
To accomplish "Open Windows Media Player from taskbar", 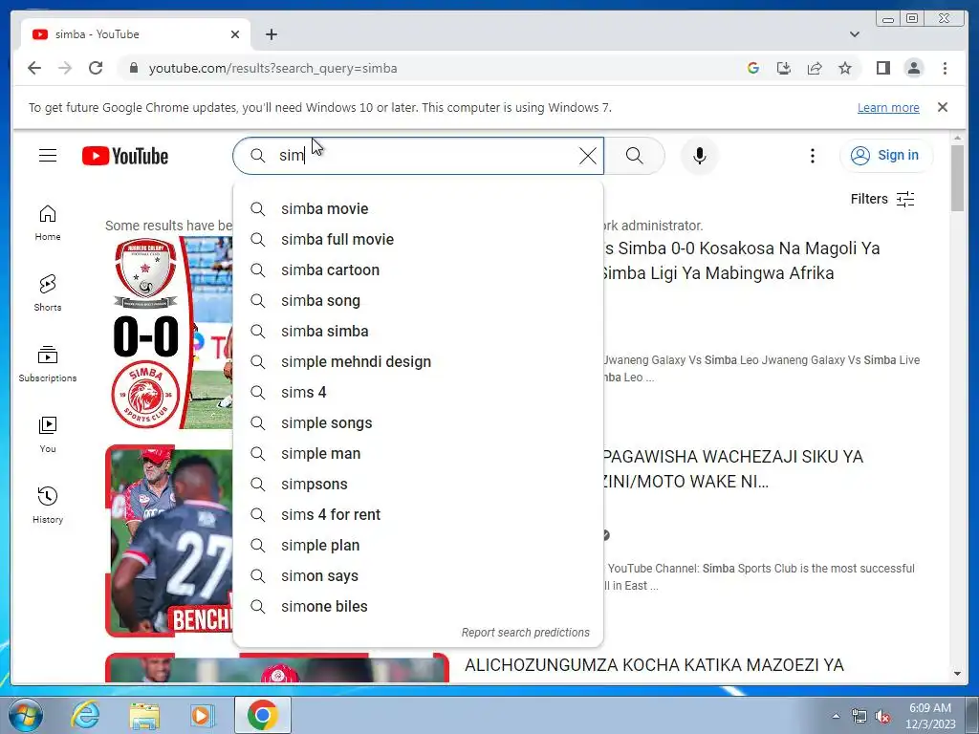I will pyautogui.click(x=203, y=715).
